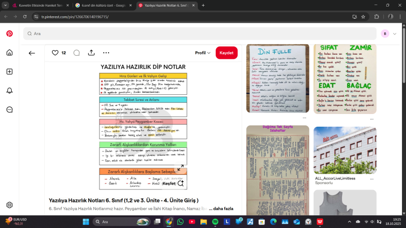Open the create pin plus icon
406x228 pixels.
(9, 71)
